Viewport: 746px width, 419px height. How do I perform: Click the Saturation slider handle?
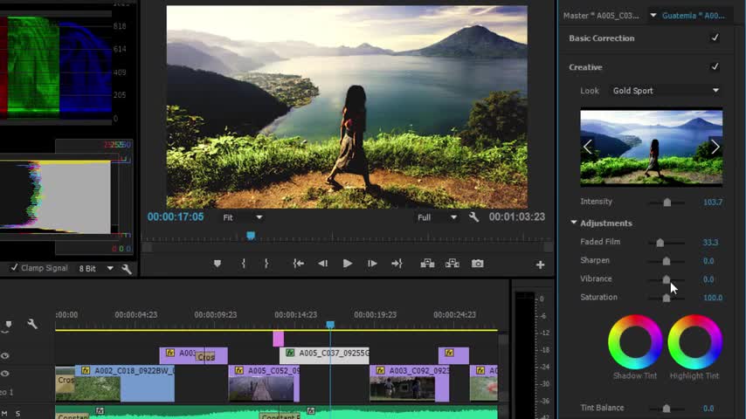pos(666,298)
